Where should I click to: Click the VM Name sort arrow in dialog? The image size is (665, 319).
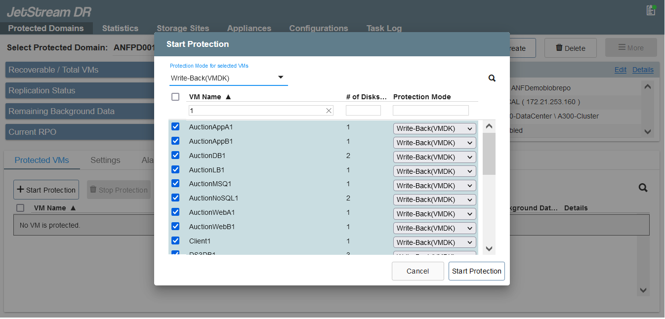228,97
